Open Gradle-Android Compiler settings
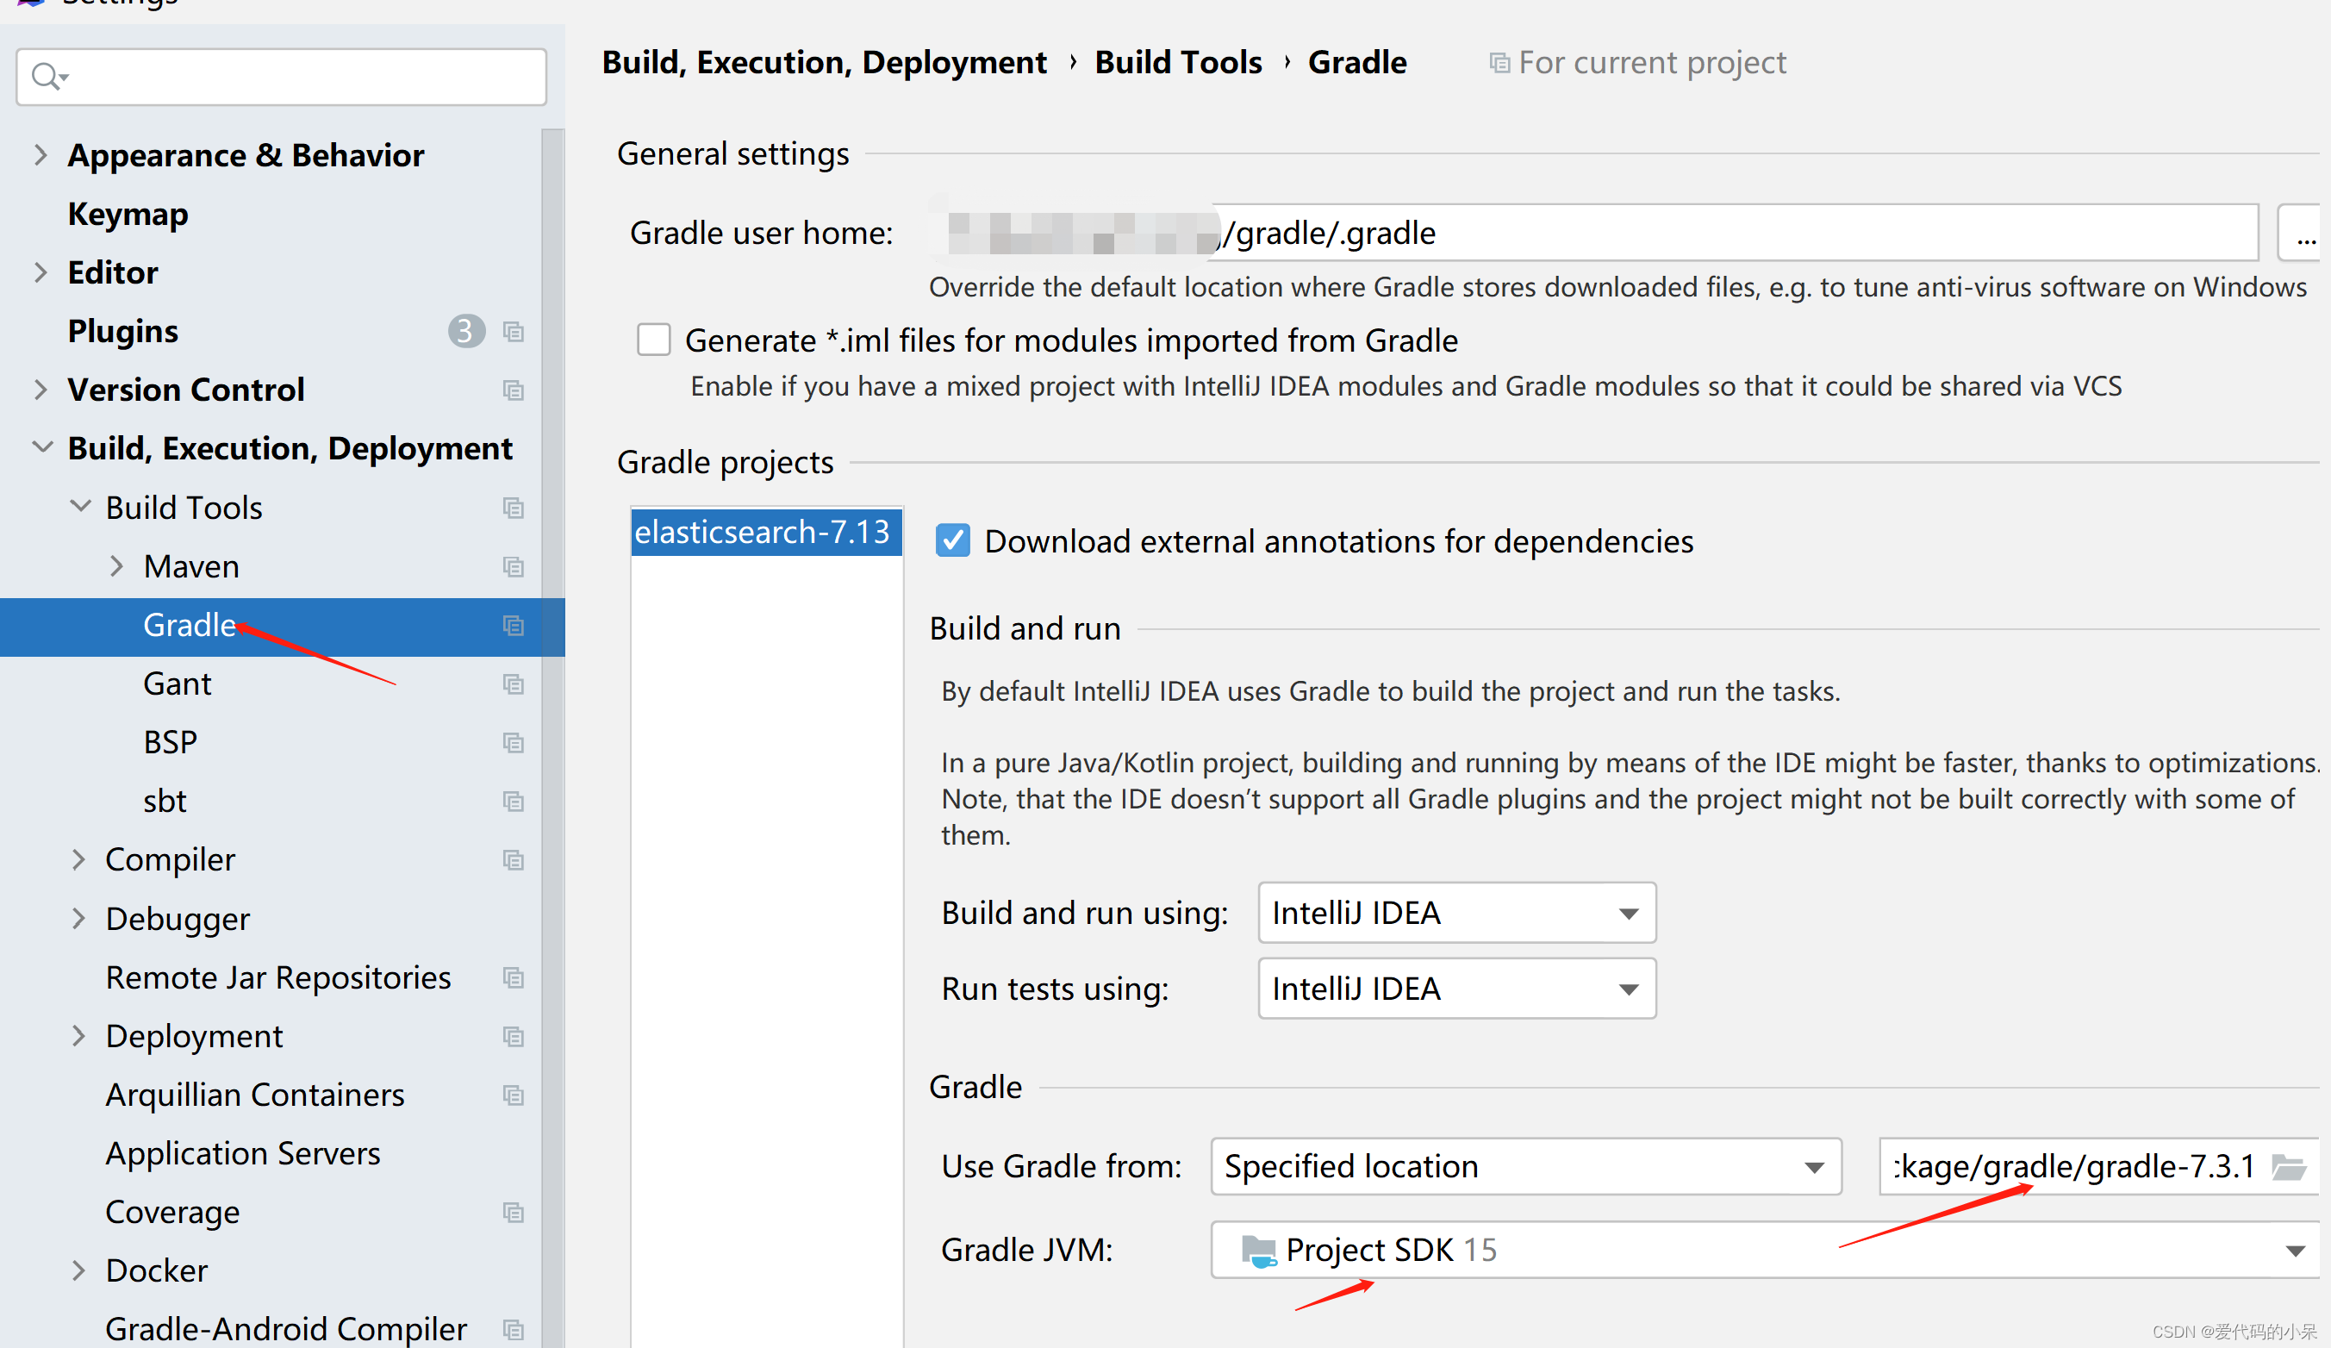Viewport: 2331px width, 1348px height. 286,1330
